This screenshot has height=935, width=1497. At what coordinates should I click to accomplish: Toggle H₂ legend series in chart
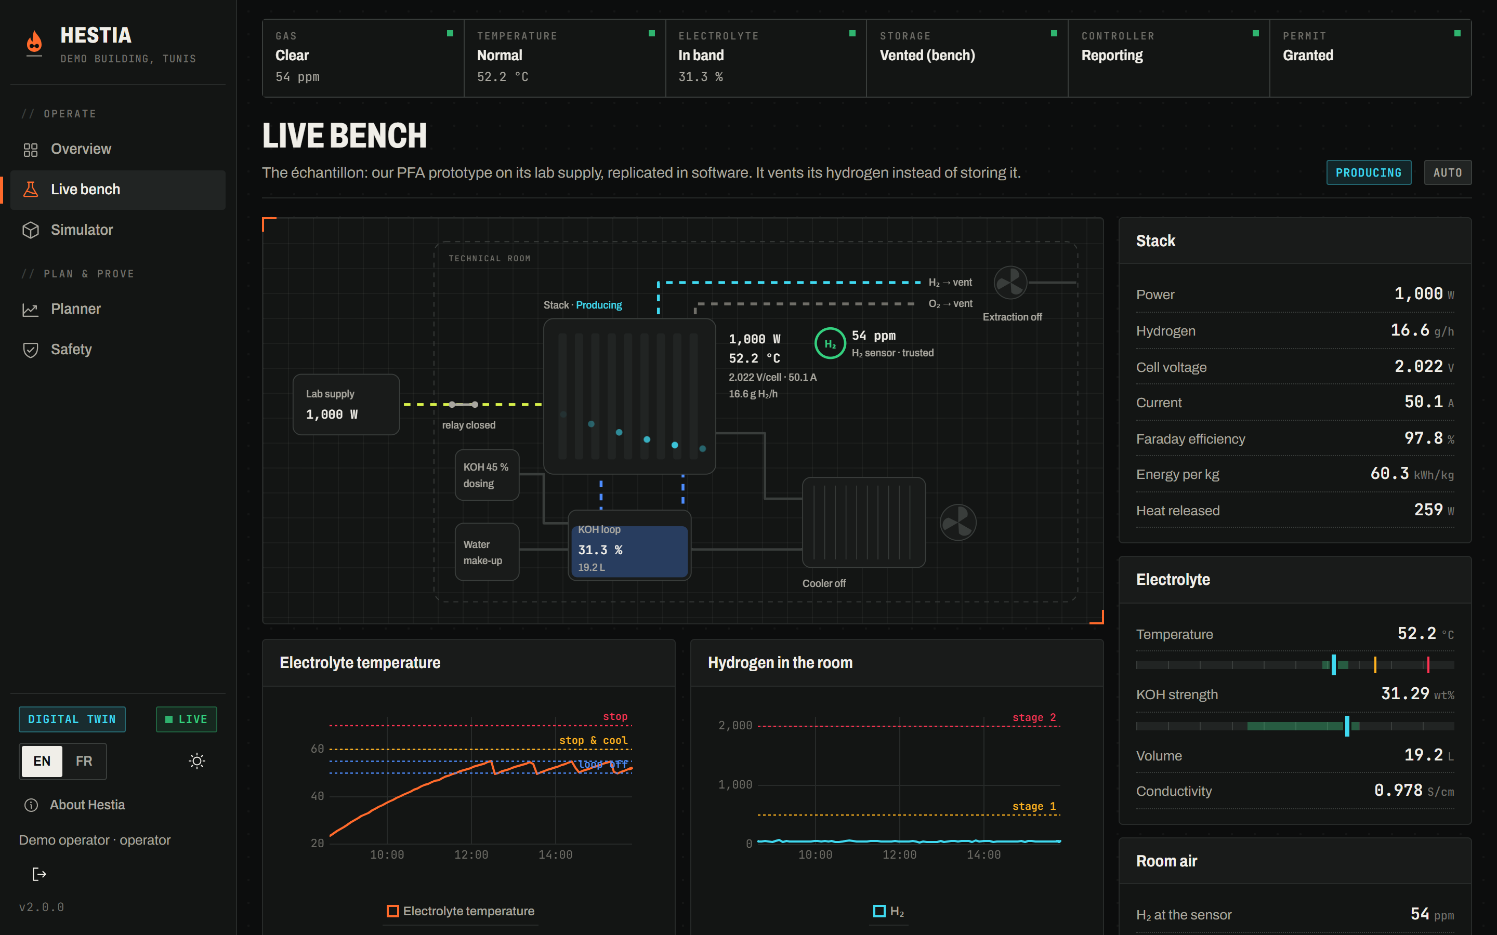pos(889,911)
